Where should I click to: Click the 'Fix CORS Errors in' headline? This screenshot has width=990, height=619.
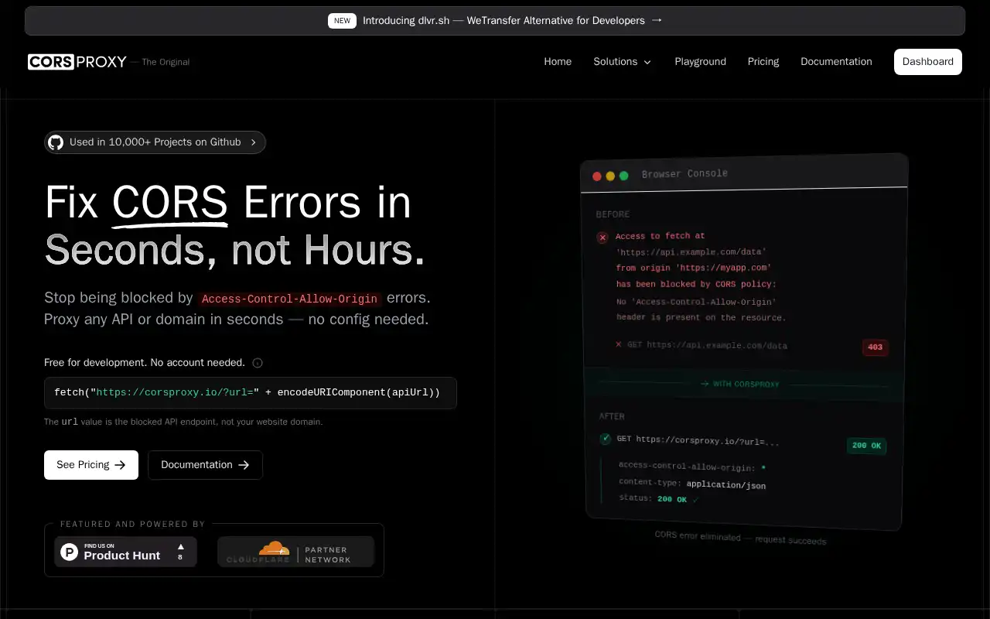click(228, 202)
